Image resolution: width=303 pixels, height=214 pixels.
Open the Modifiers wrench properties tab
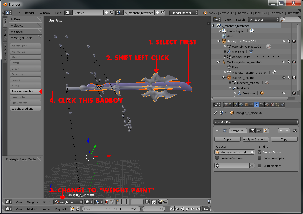point(257,105)
